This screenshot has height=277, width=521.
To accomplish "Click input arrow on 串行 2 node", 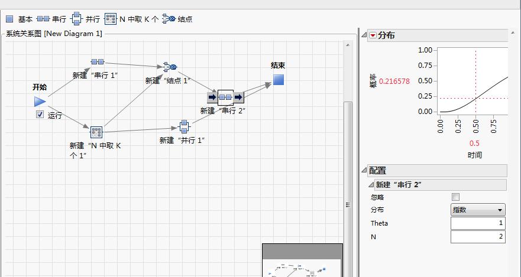I will click(212, 97).
